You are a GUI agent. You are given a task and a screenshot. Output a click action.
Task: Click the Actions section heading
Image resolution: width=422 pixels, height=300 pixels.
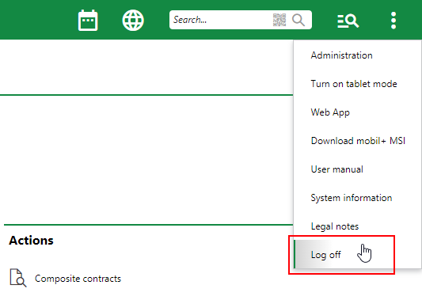(x=31, y=241)
